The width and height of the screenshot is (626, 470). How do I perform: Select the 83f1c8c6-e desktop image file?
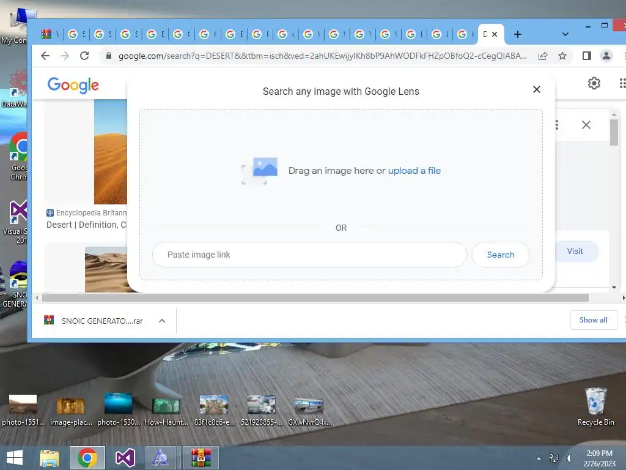(x=214, y=410)
